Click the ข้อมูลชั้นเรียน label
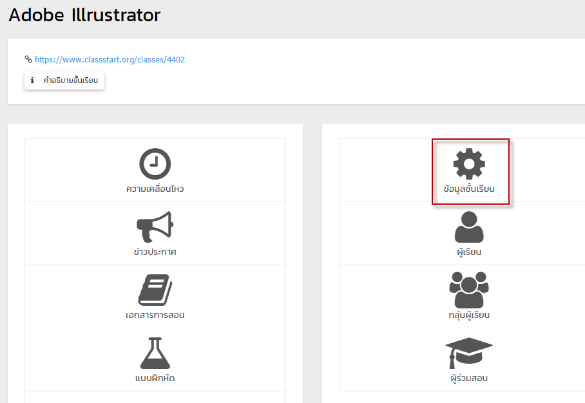This screenshot has width=585, height=403. tap(469, 189)
